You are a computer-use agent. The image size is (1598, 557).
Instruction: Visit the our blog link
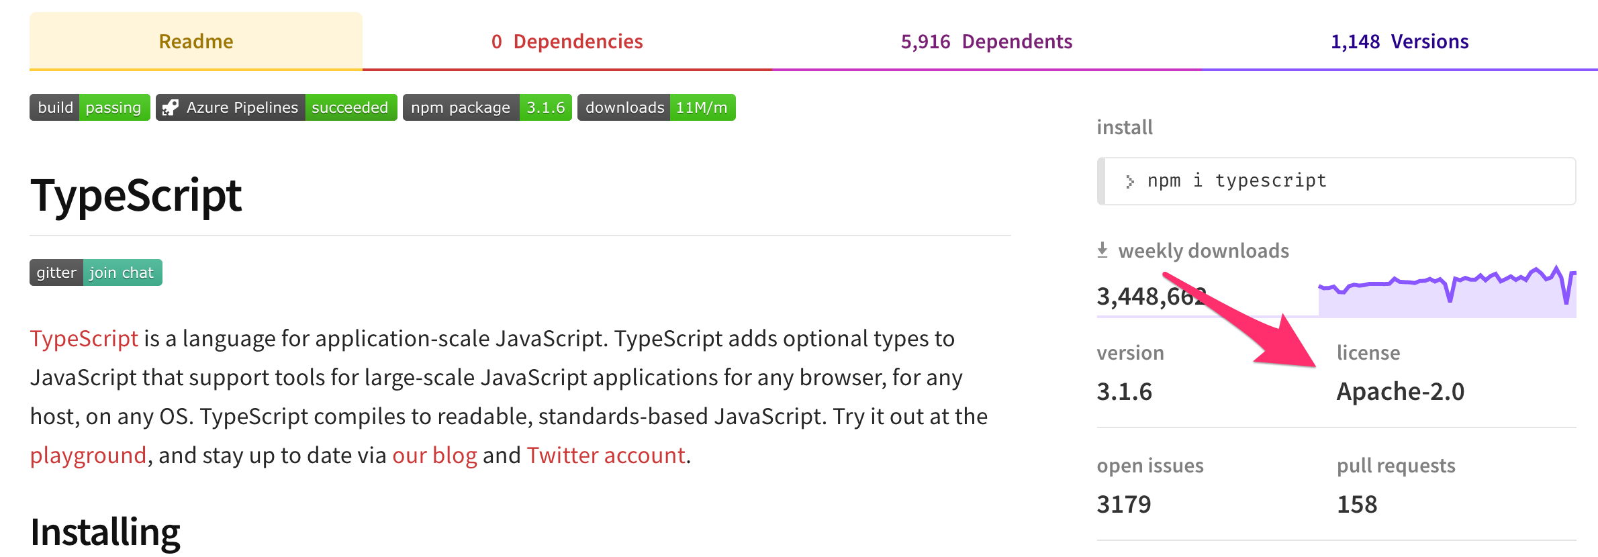434,456
